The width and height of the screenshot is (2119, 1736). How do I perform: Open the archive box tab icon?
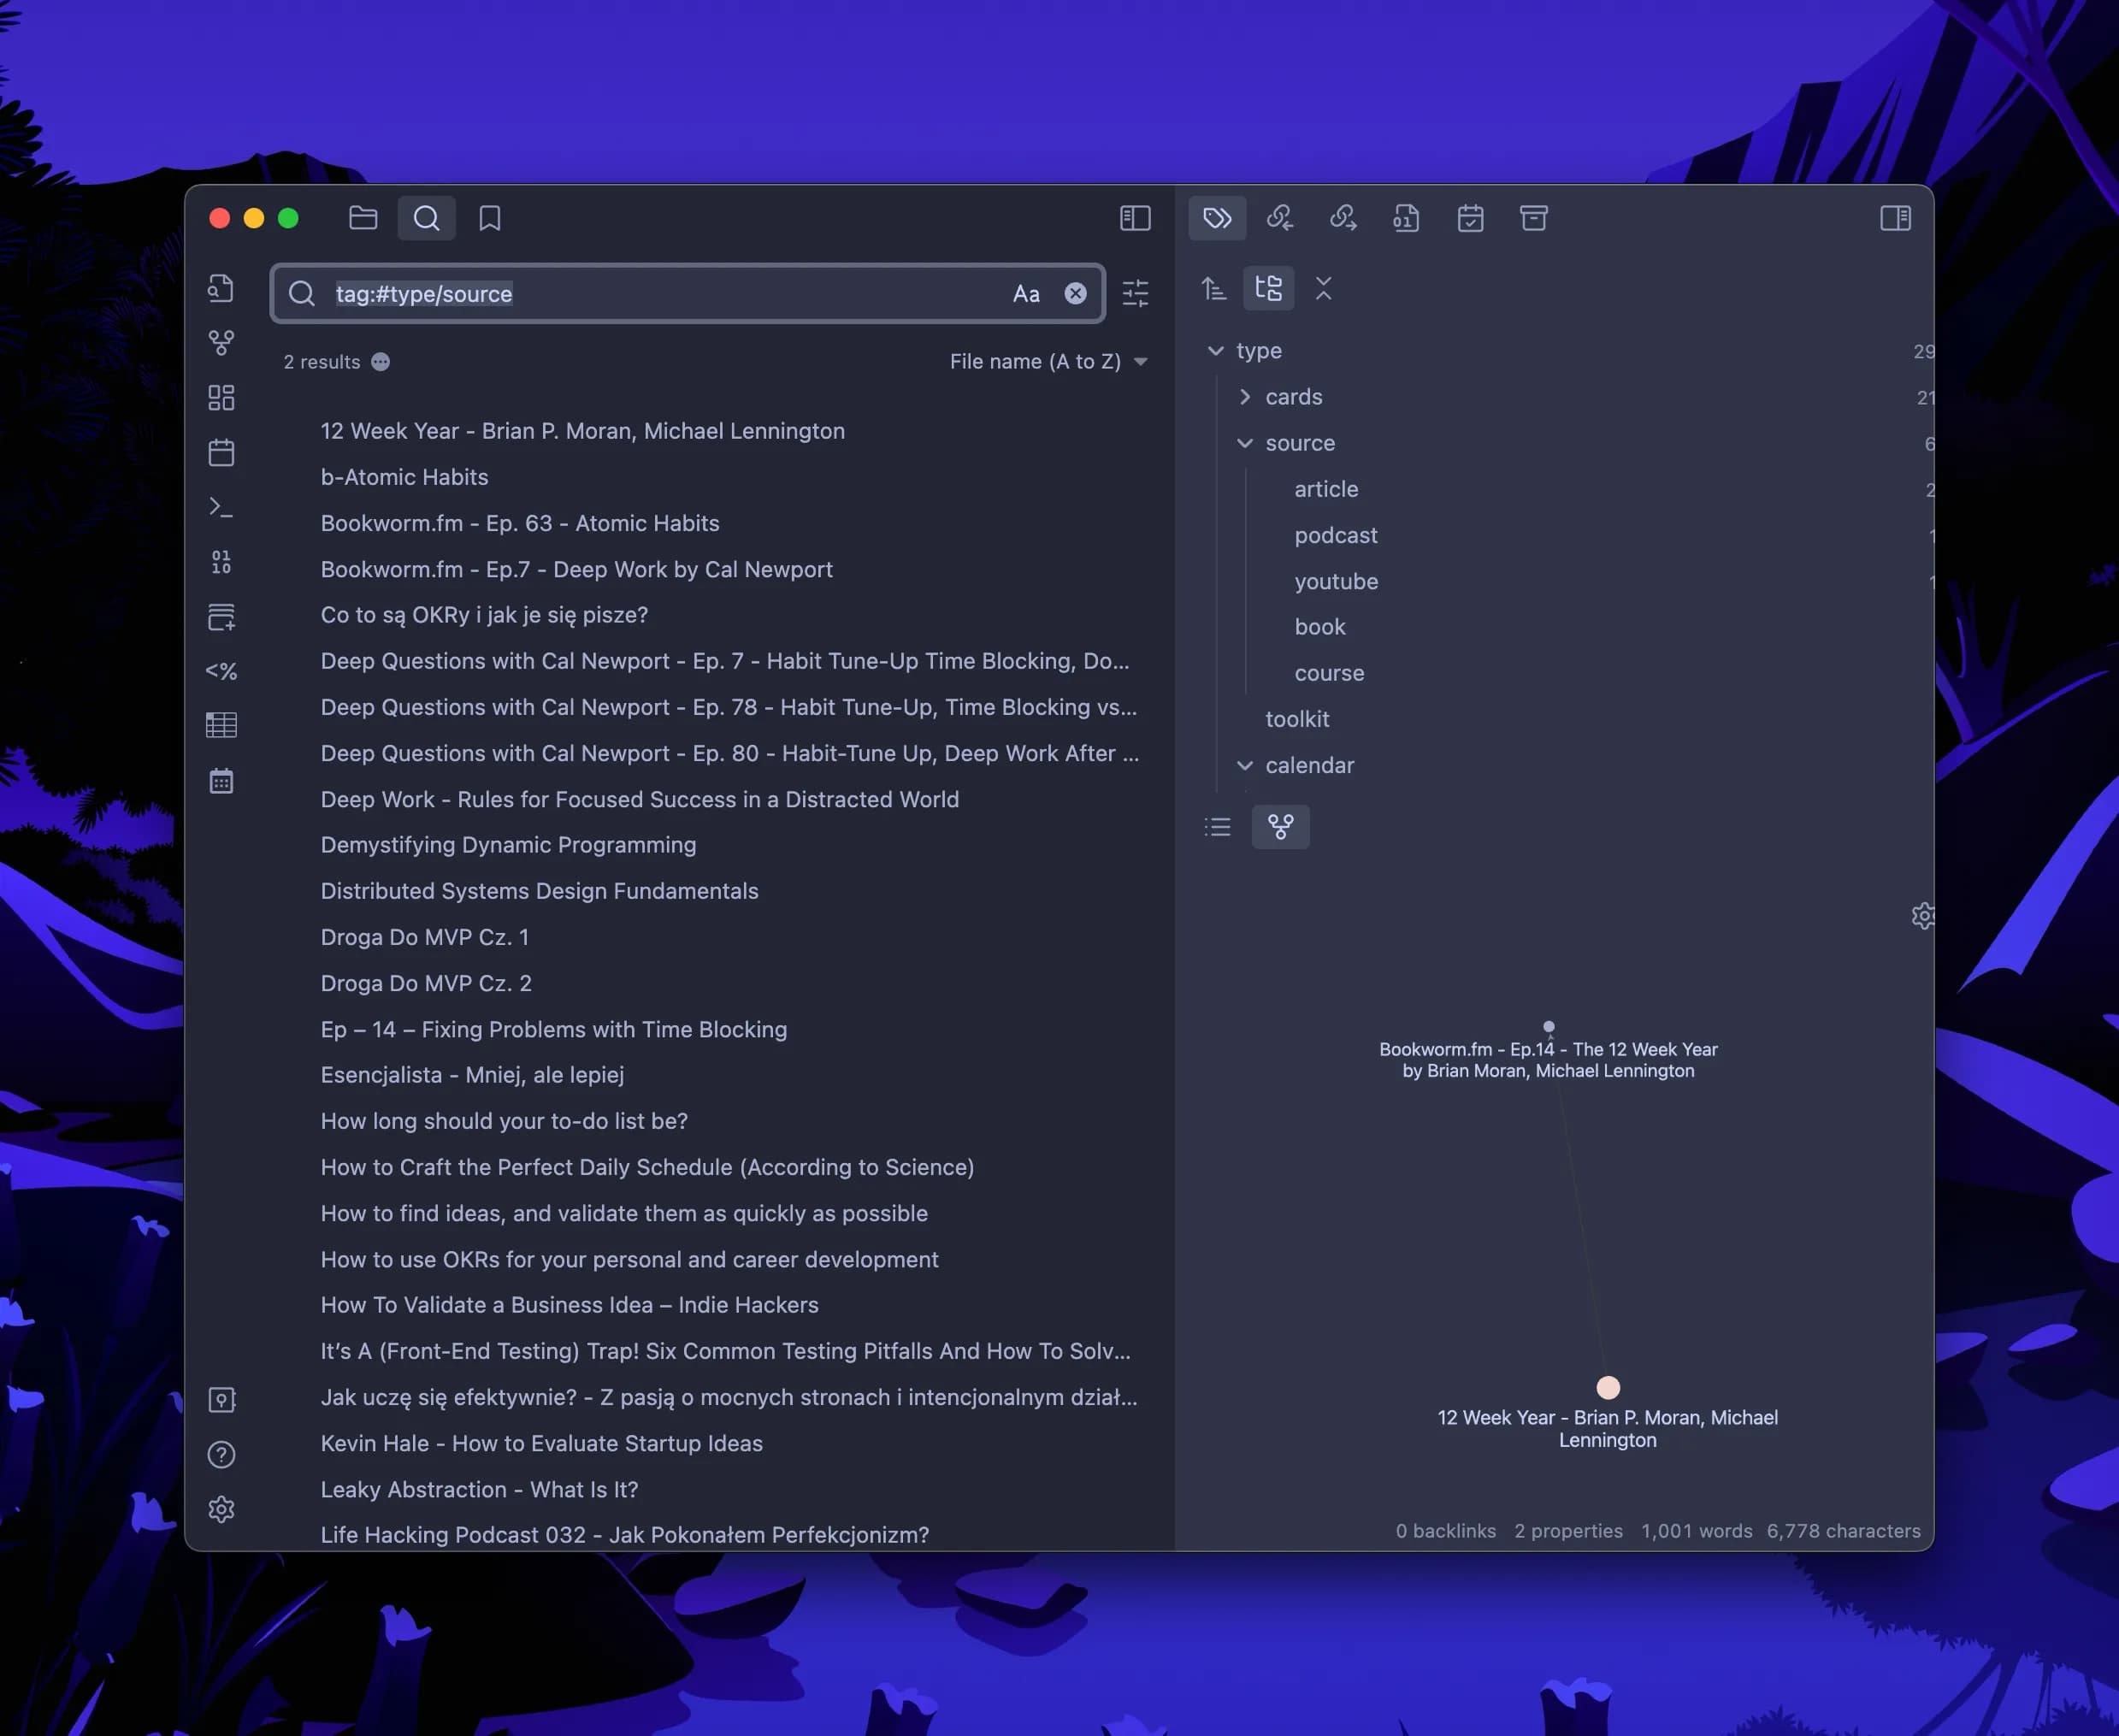(x=1533, y=218)
